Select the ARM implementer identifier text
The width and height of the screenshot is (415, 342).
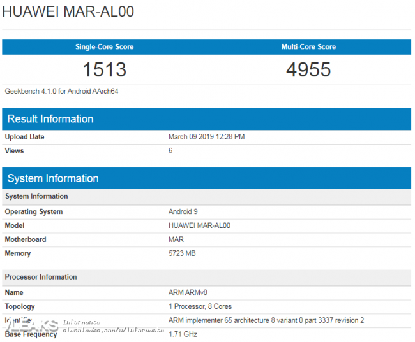(266, 320)
